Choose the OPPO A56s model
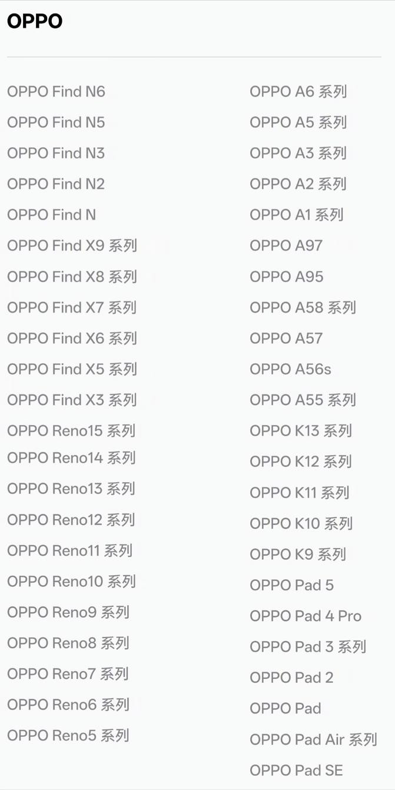The image size is (395, 790). click(x=290, y=370)
